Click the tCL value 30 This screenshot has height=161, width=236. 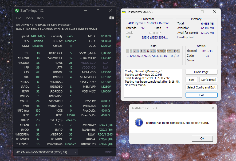pos(38,53)
